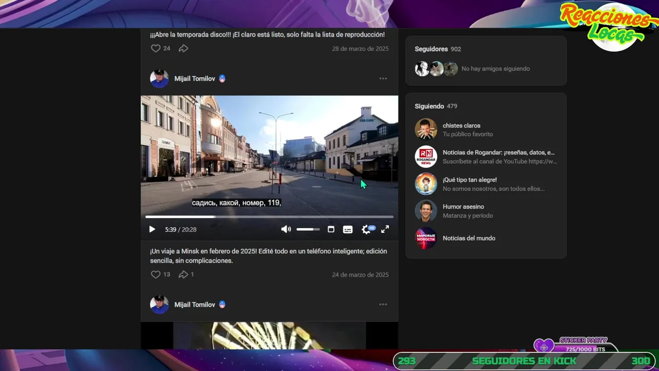Click the Sticker Party heart icon
The width and height of the screenshot is (659, 371).
click(544, 346)
